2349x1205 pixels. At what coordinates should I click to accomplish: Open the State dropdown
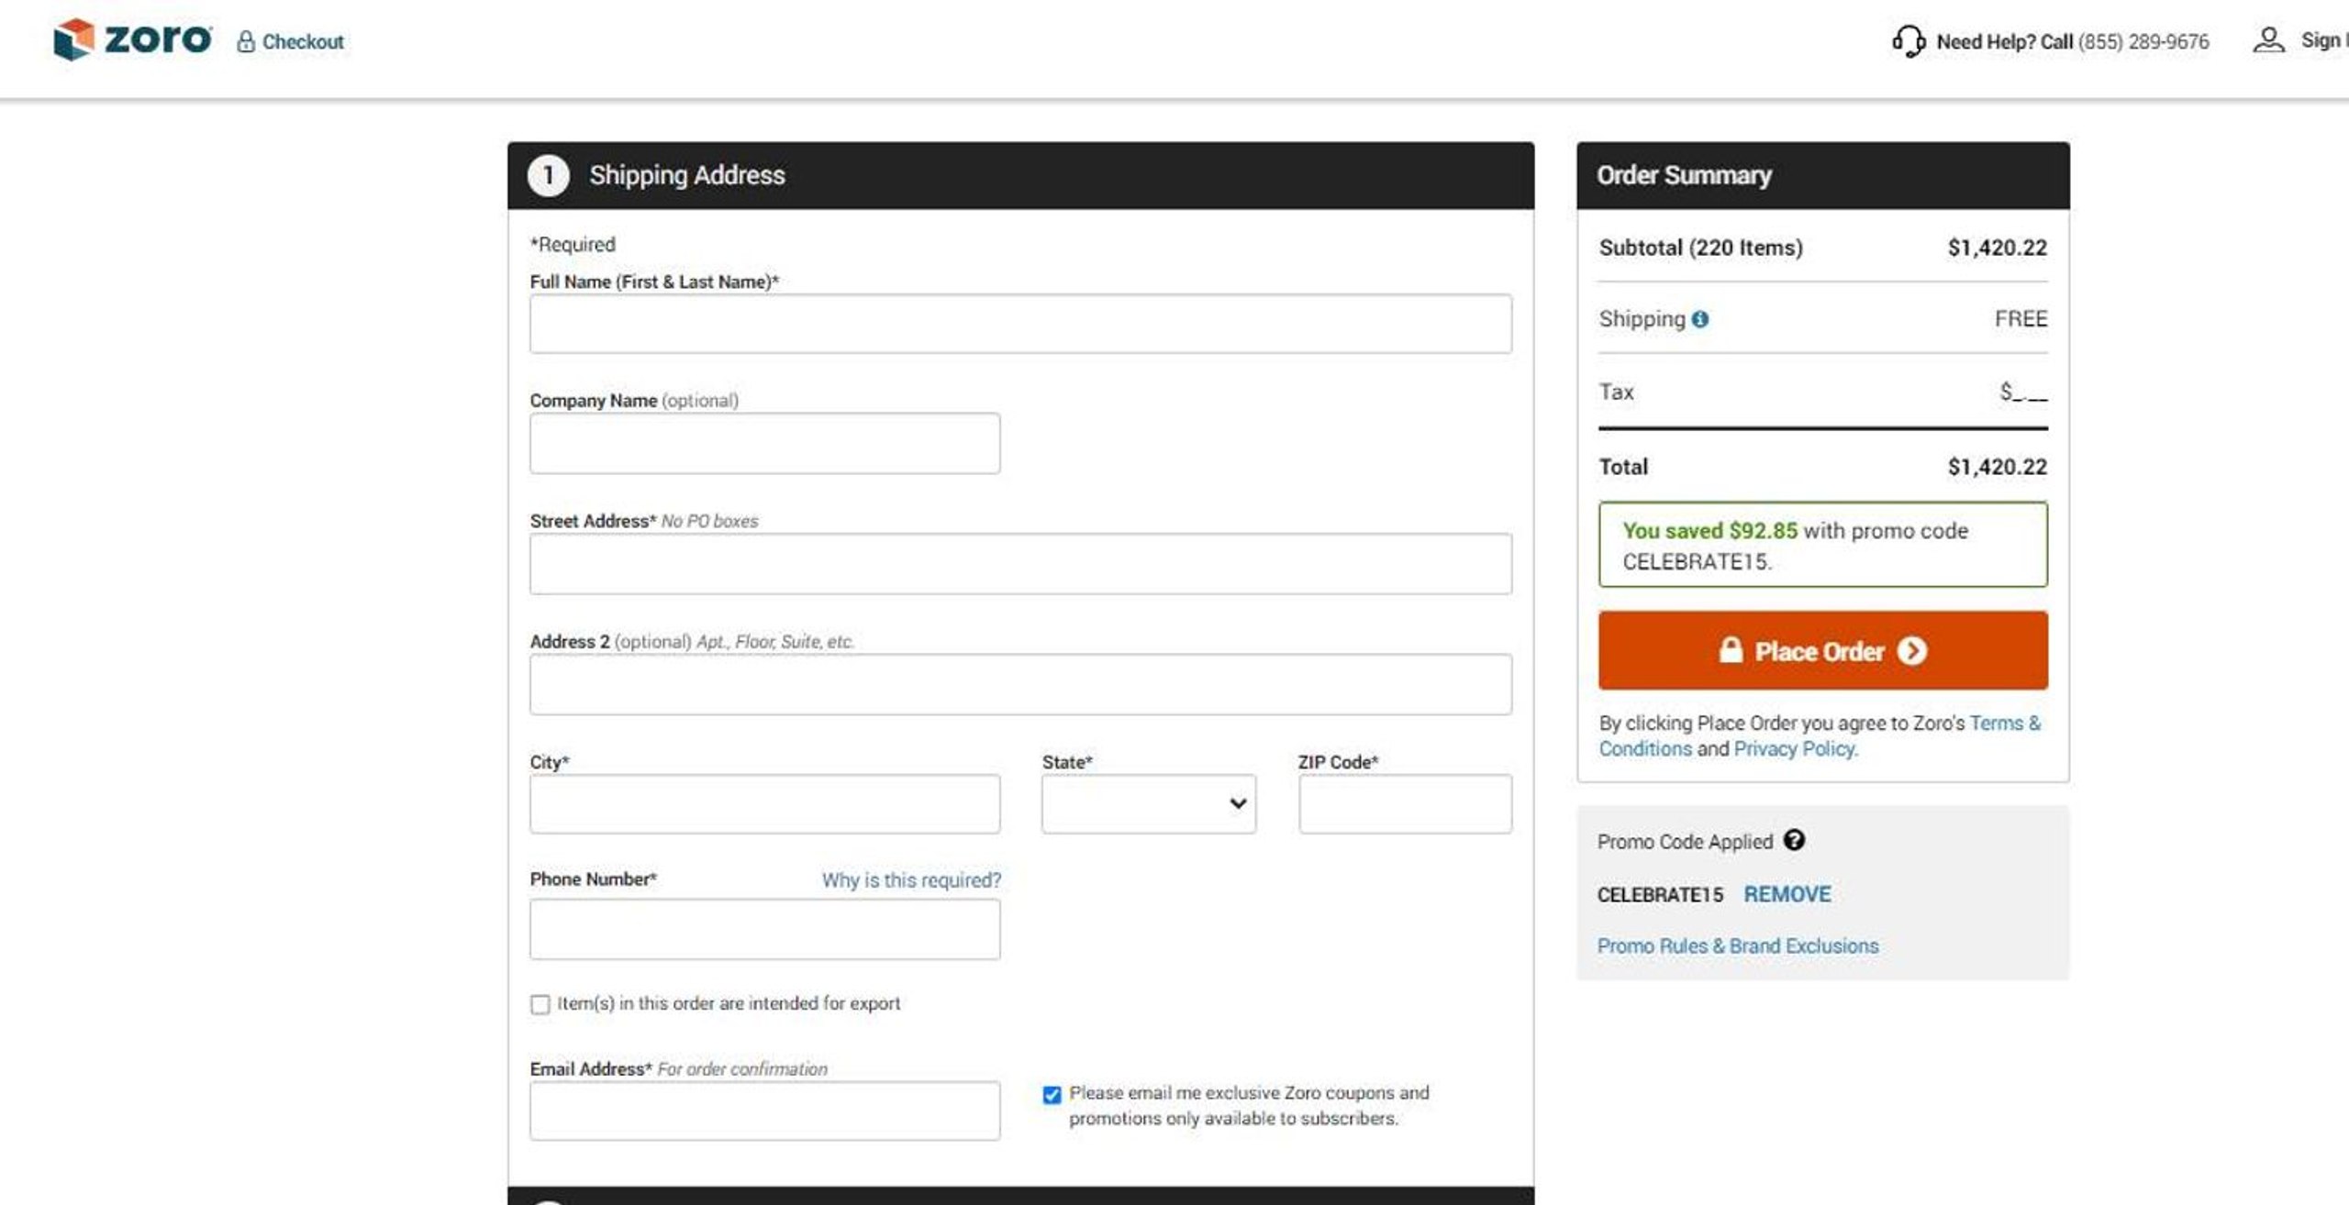[1148, 803]
